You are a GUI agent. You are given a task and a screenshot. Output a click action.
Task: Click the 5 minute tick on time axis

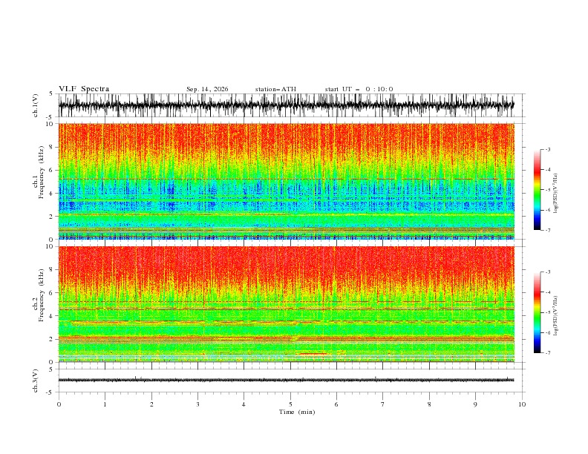click(290, 404)
